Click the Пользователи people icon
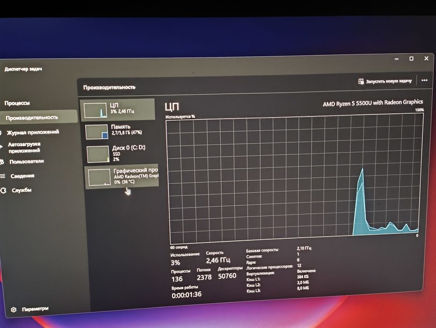Screen dimensions: 436x328 coord(2,162)
